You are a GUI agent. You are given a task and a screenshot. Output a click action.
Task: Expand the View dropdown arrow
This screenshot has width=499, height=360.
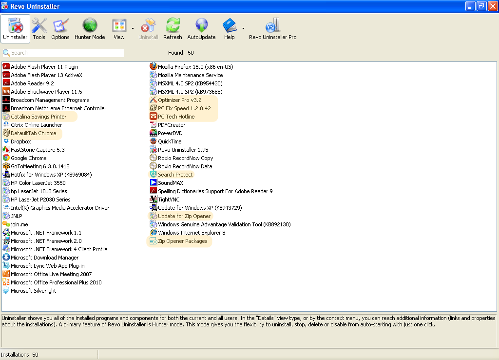point(133,29)
